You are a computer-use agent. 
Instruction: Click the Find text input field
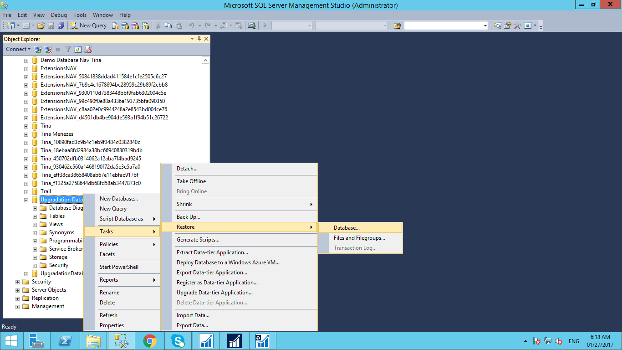click(x=443, y=26)
